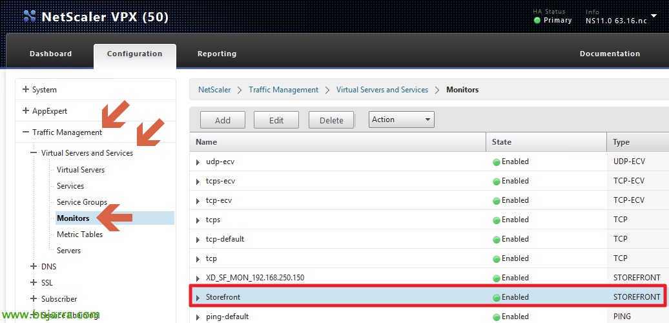This screenshot has height=323, width=669.
Task: Select the udp-ecv monitor name
Action: click(x=220, y=161)
